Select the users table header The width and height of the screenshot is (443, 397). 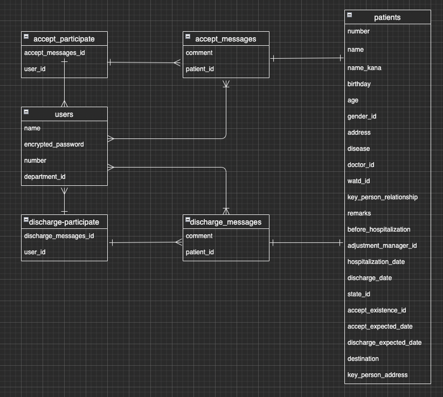[x=64, y=114]
